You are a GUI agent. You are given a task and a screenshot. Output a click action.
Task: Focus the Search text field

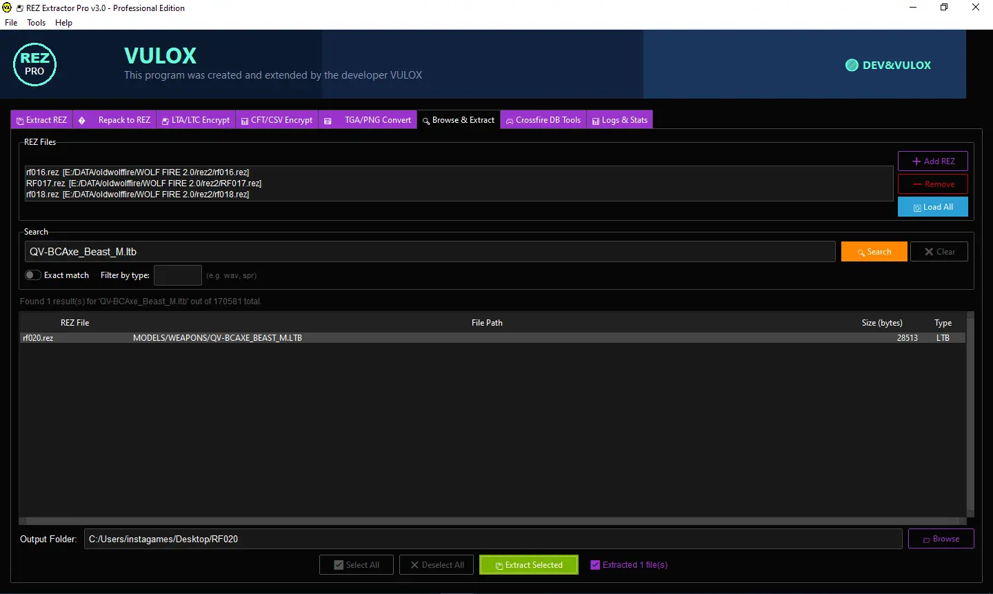[x=430, y=252]
